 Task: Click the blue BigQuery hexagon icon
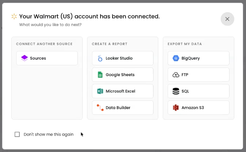pyautogui.click(x=176, y=58)
